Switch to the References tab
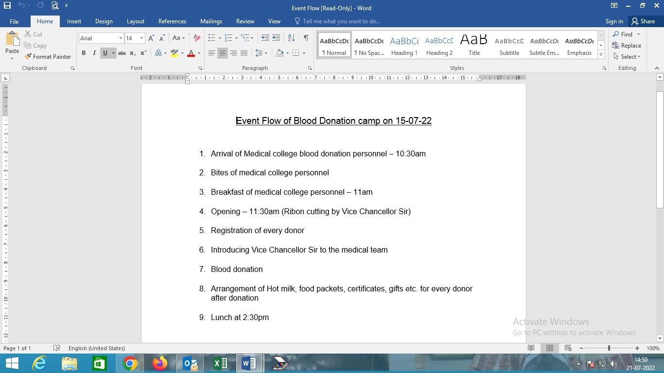 pos(172,21)
